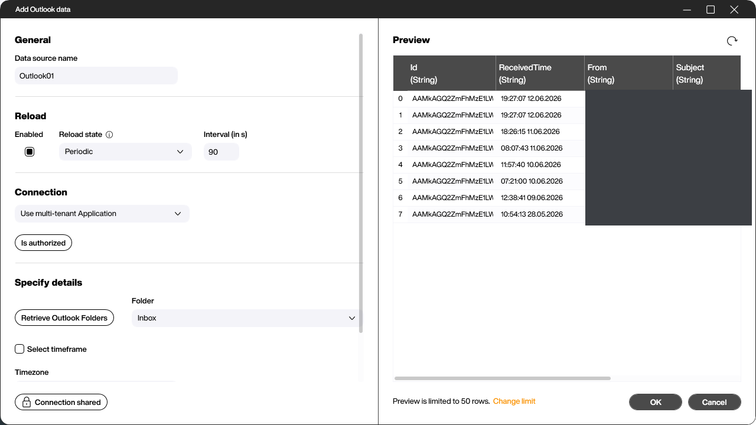Click the Interval (in s) field

[221, 152]
